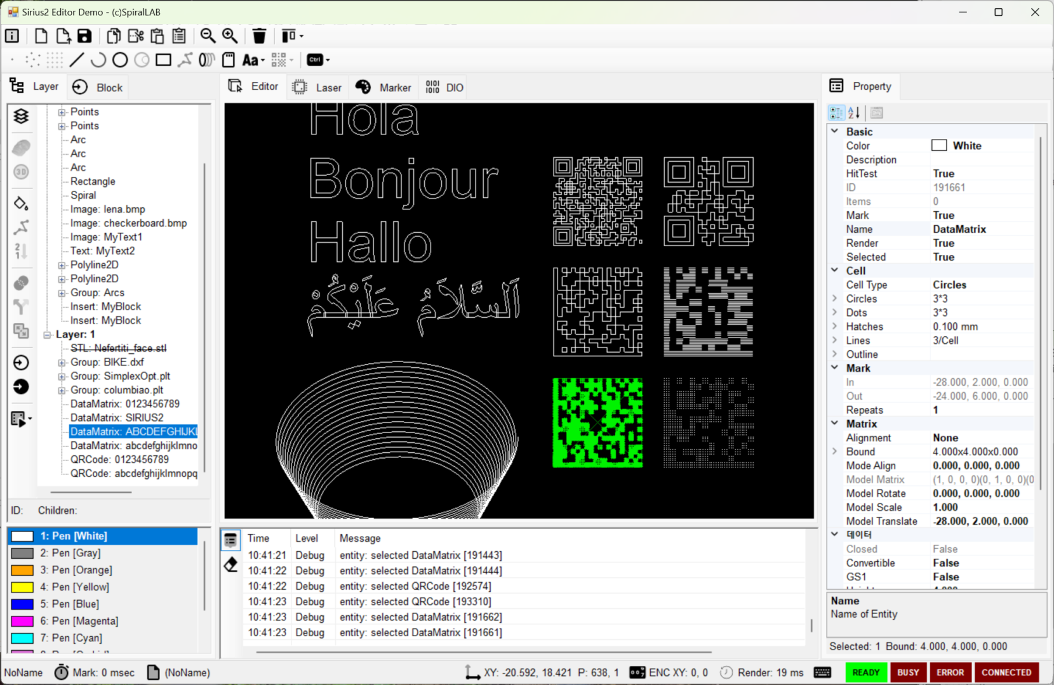The width and height of the screenshot is (1054, 685).
Task: Select the Rectangle drawing tool
Action: click(163, 60)
